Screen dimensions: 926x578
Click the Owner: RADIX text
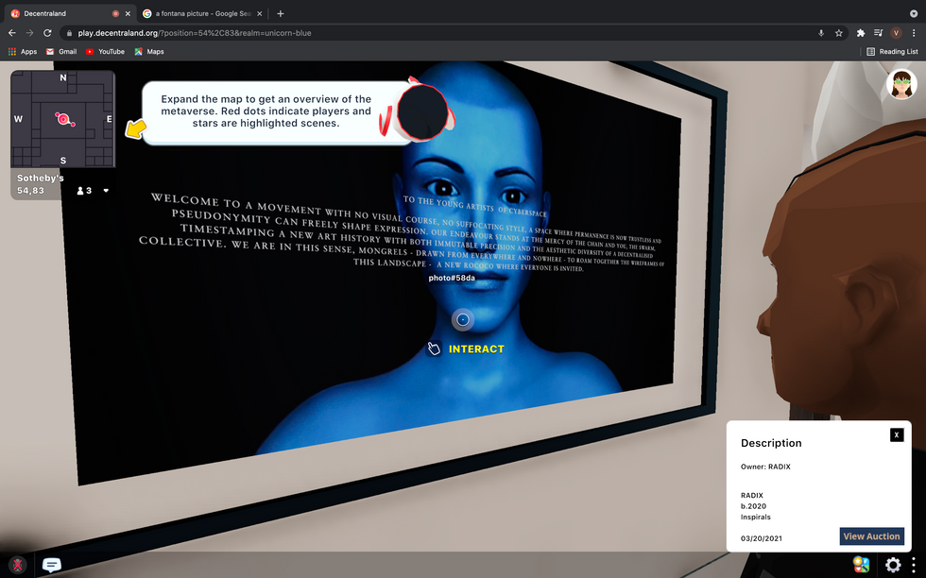tap(765, 467)
